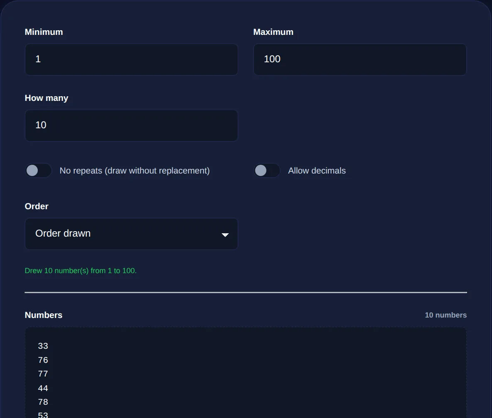Select the number 76 in results

(43, 360)
